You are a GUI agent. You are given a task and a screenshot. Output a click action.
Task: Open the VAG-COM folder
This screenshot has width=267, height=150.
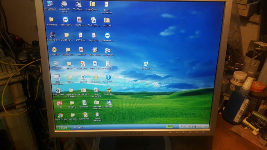pos(72,104)
